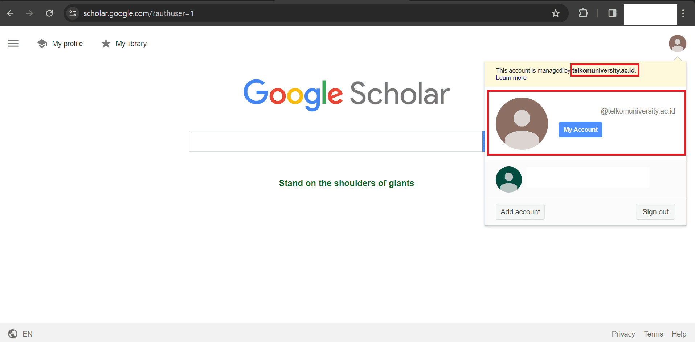Follow the Learn more link
This screenshot has width=695, height=342.
click(x=511, y=78)
